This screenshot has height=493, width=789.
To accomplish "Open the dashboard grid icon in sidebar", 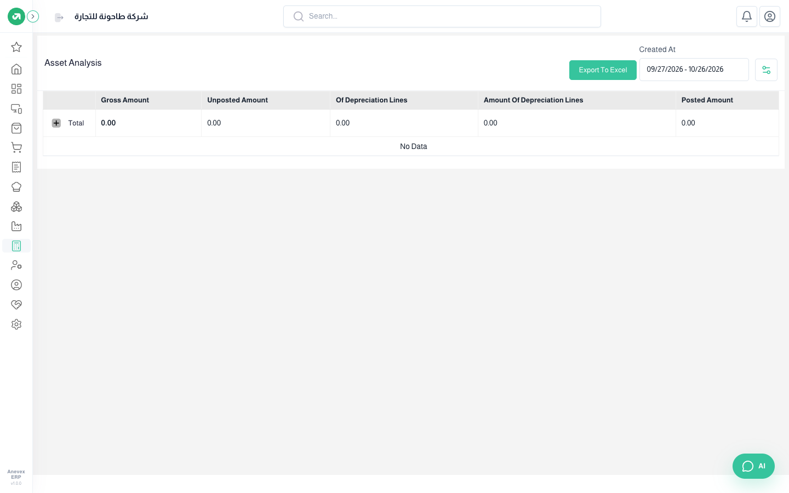I will click(x=16, y=89).
